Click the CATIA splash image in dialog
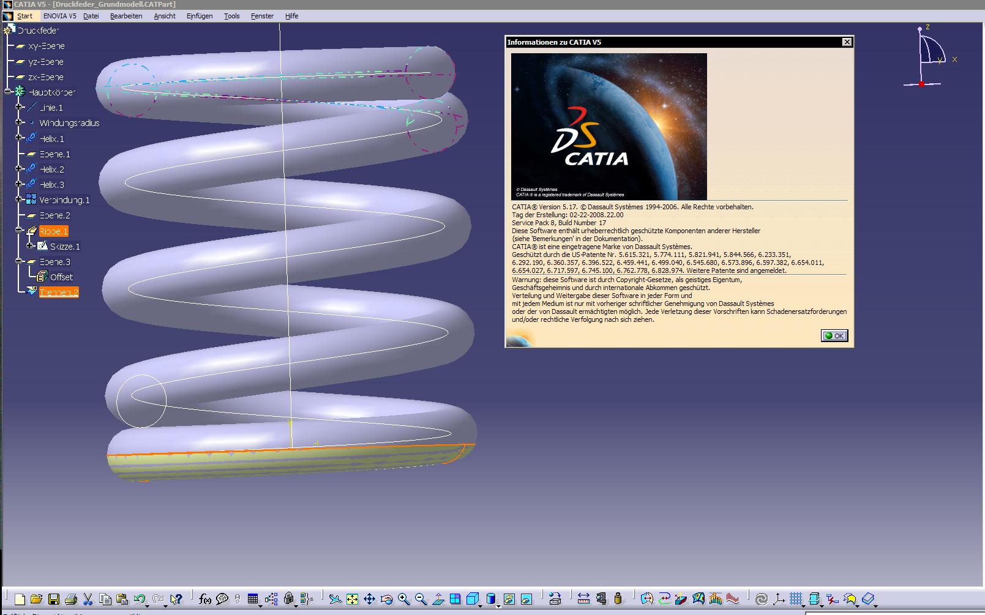This screenshot has width=985, height=615. tap(609, 126)
